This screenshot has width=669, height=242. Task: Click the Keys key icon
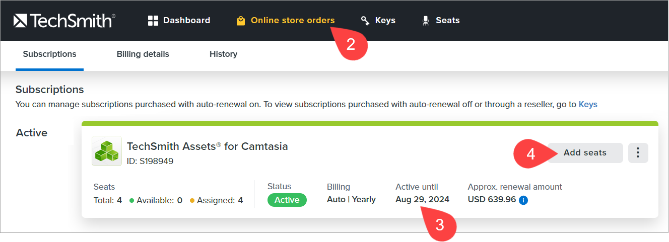click(365, 21)
